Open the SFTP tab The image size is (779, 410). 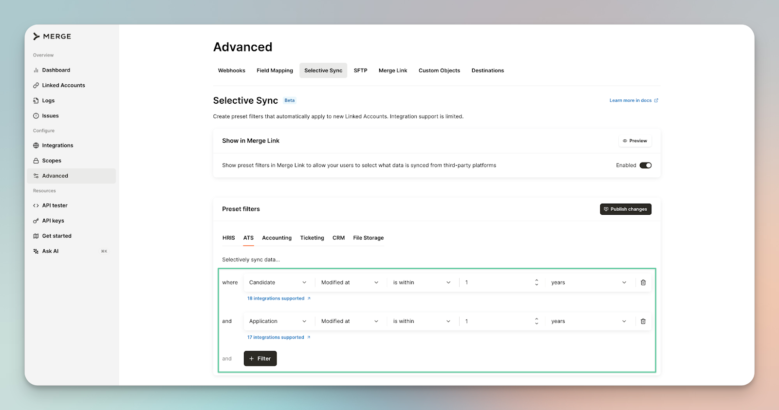pyautogui.click(x=360, y=71)
